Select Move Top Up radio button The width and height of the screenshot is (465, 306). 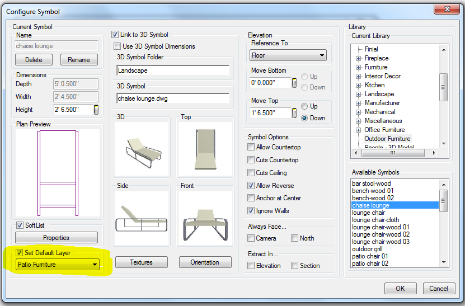304,106
